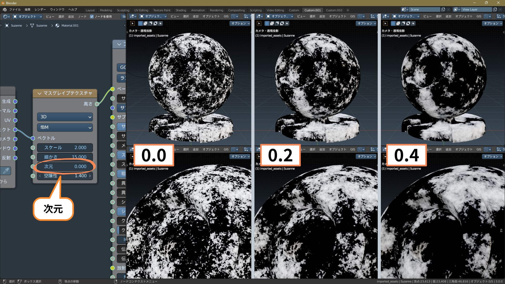Click the transform orientation icon in the middle viewport header
Screen dimensions: 505x284
click(x=373, y=16)
